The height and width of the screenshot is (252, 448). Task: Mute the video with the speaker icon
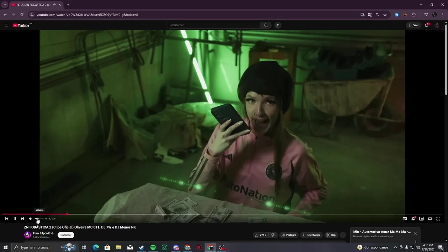pos(30,219)
